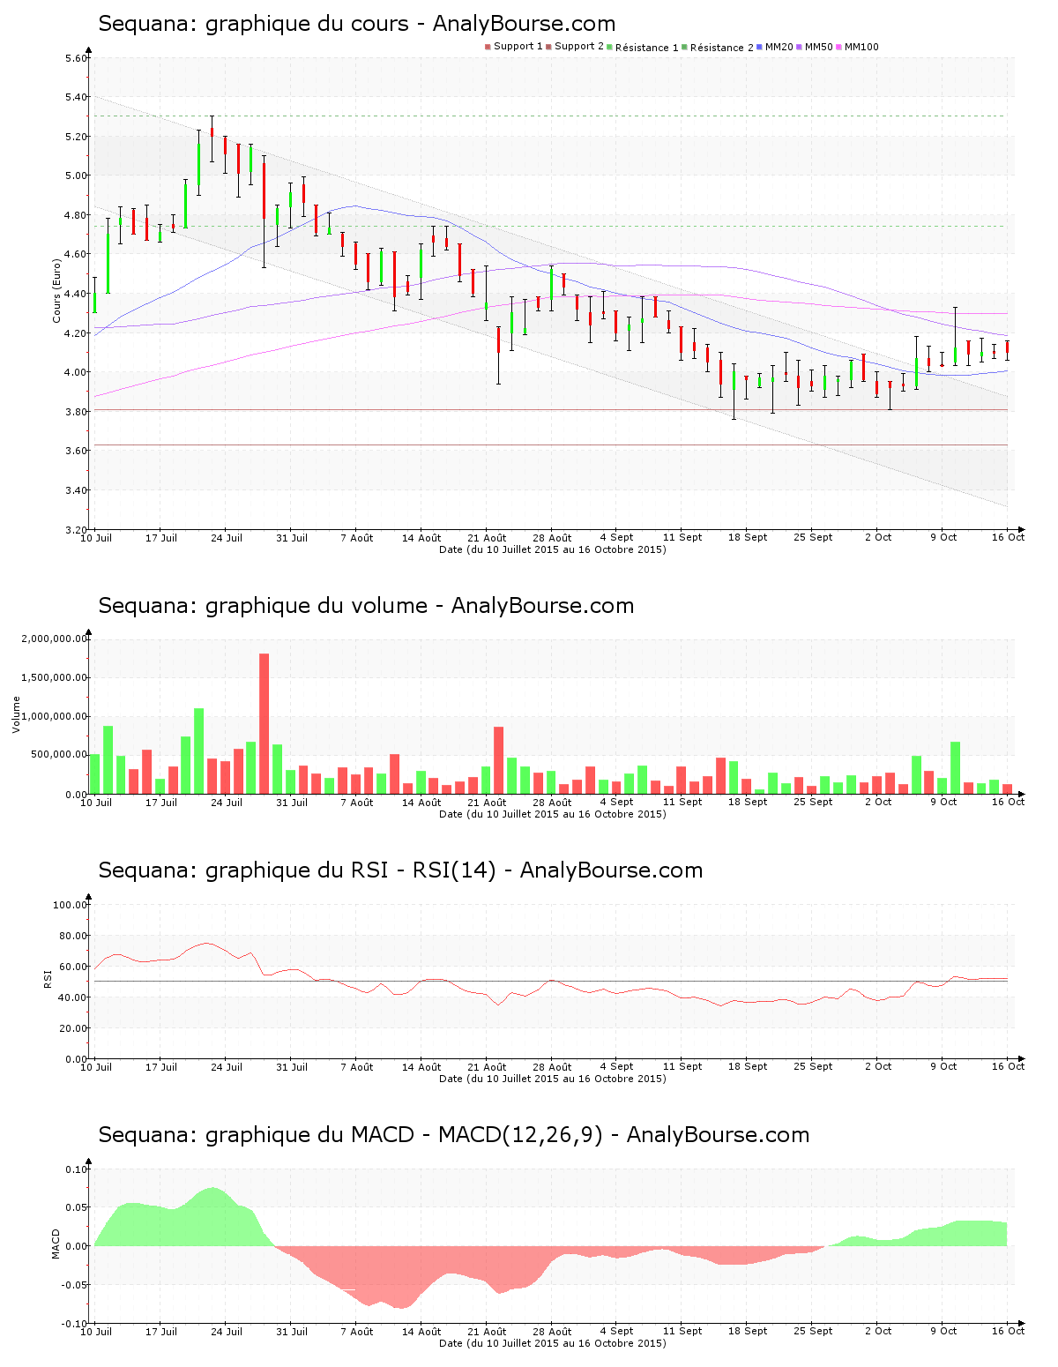Image resolution: width=1058 pixels, height=1367 pixels.
Task: Select the 'MM100' legend label
Action: (x=861, y=47)
